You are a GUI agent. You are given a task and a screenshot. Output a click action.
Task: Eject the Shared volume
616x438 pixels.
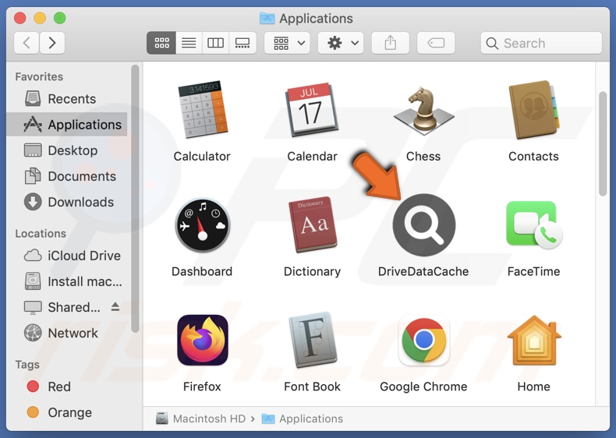coord(115,307)
